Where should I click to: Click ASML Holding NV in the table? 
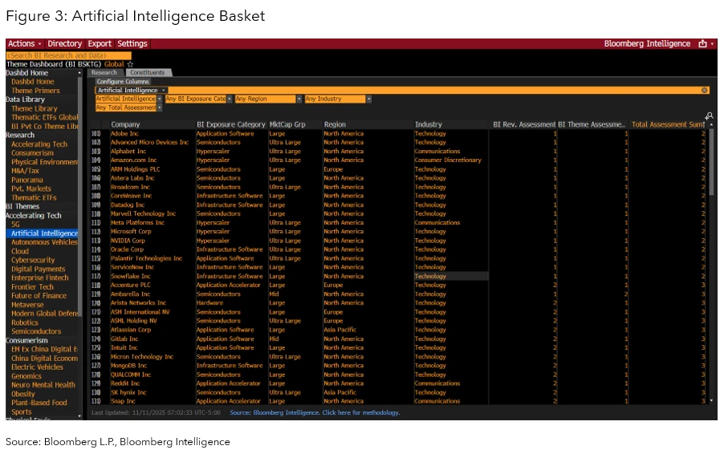[134, 321]
